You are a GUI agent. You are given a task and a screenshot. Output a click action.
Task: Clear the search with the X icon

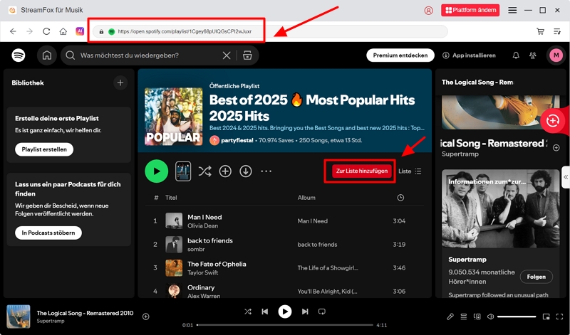(227, 55)
